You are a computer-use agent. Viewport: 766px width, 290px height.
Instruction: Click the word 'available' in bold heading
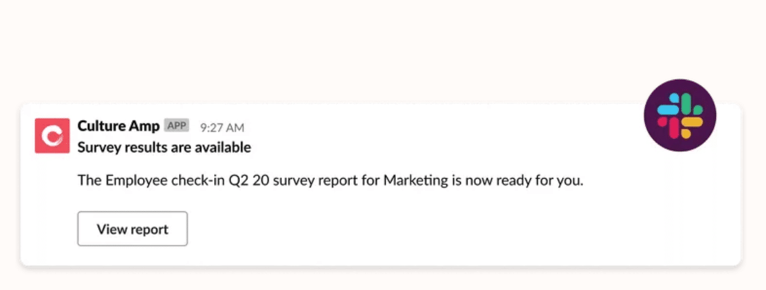pyautogui.click(x=223, y=147)
